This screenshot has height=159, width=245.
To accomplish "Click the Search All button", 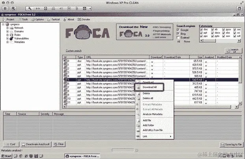I will (234, 51).
